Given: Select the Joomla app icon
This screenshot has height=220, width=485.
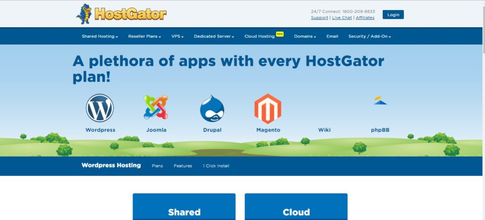Looking at the screenshot, I should [x=156, y=107].
